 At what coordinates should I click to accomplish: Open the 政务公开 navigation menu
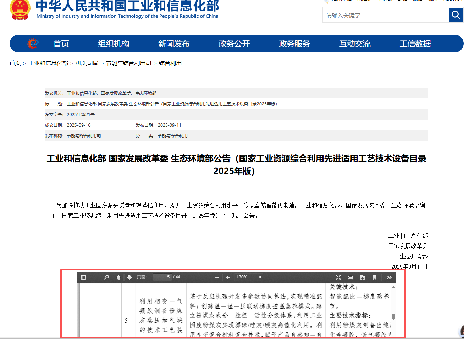[x=234, y=44]
